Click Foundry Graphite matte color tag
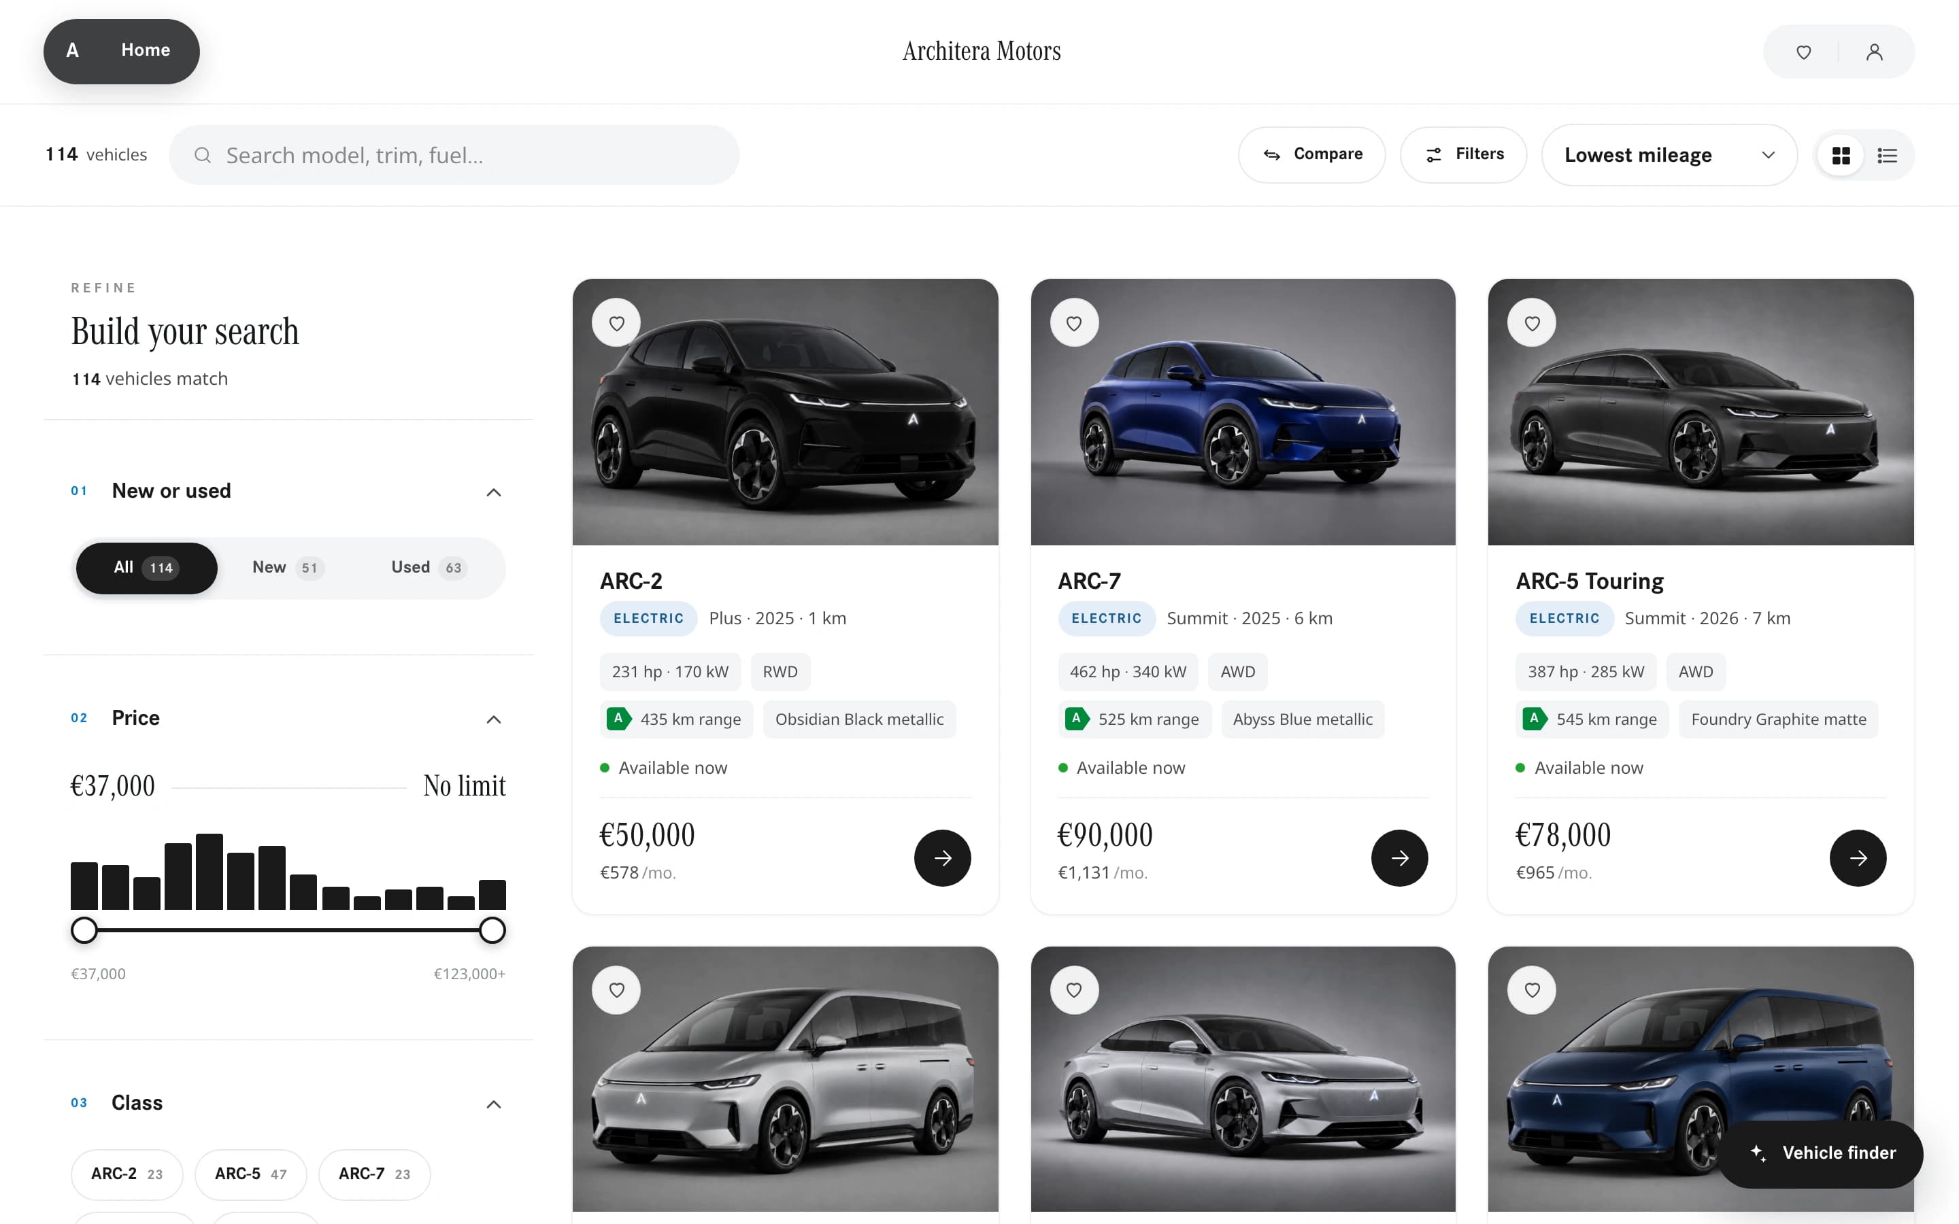1959x1224 pixels. [1779, 719]
